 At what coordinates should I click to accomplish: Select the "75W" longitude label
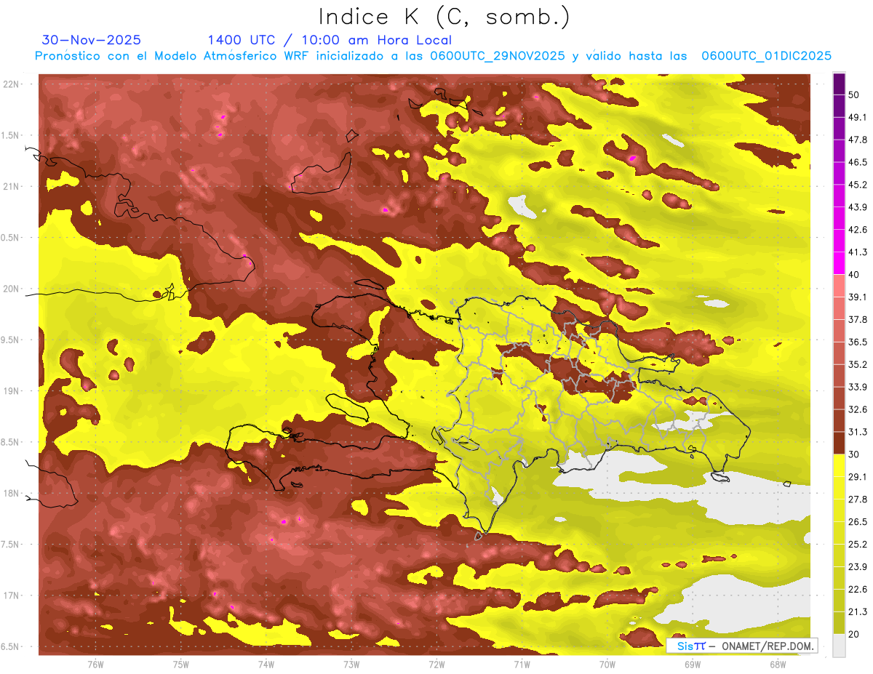[x=180, y=664]
